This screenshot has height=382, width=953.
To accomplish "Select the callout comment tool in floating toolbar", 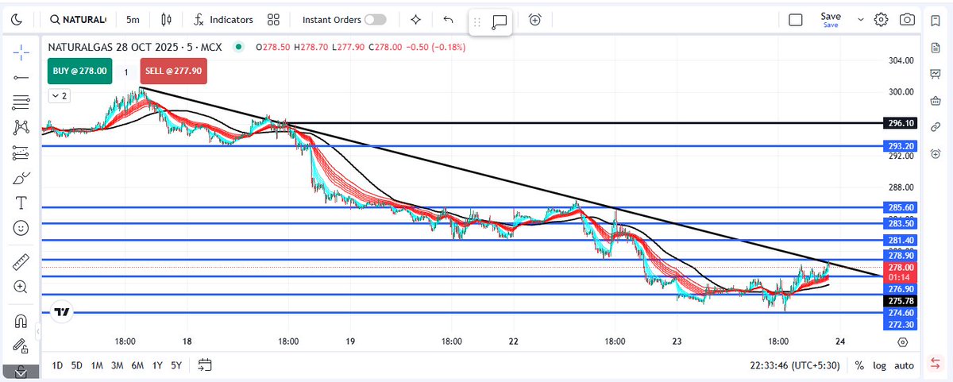I will [x=499, y=23].
